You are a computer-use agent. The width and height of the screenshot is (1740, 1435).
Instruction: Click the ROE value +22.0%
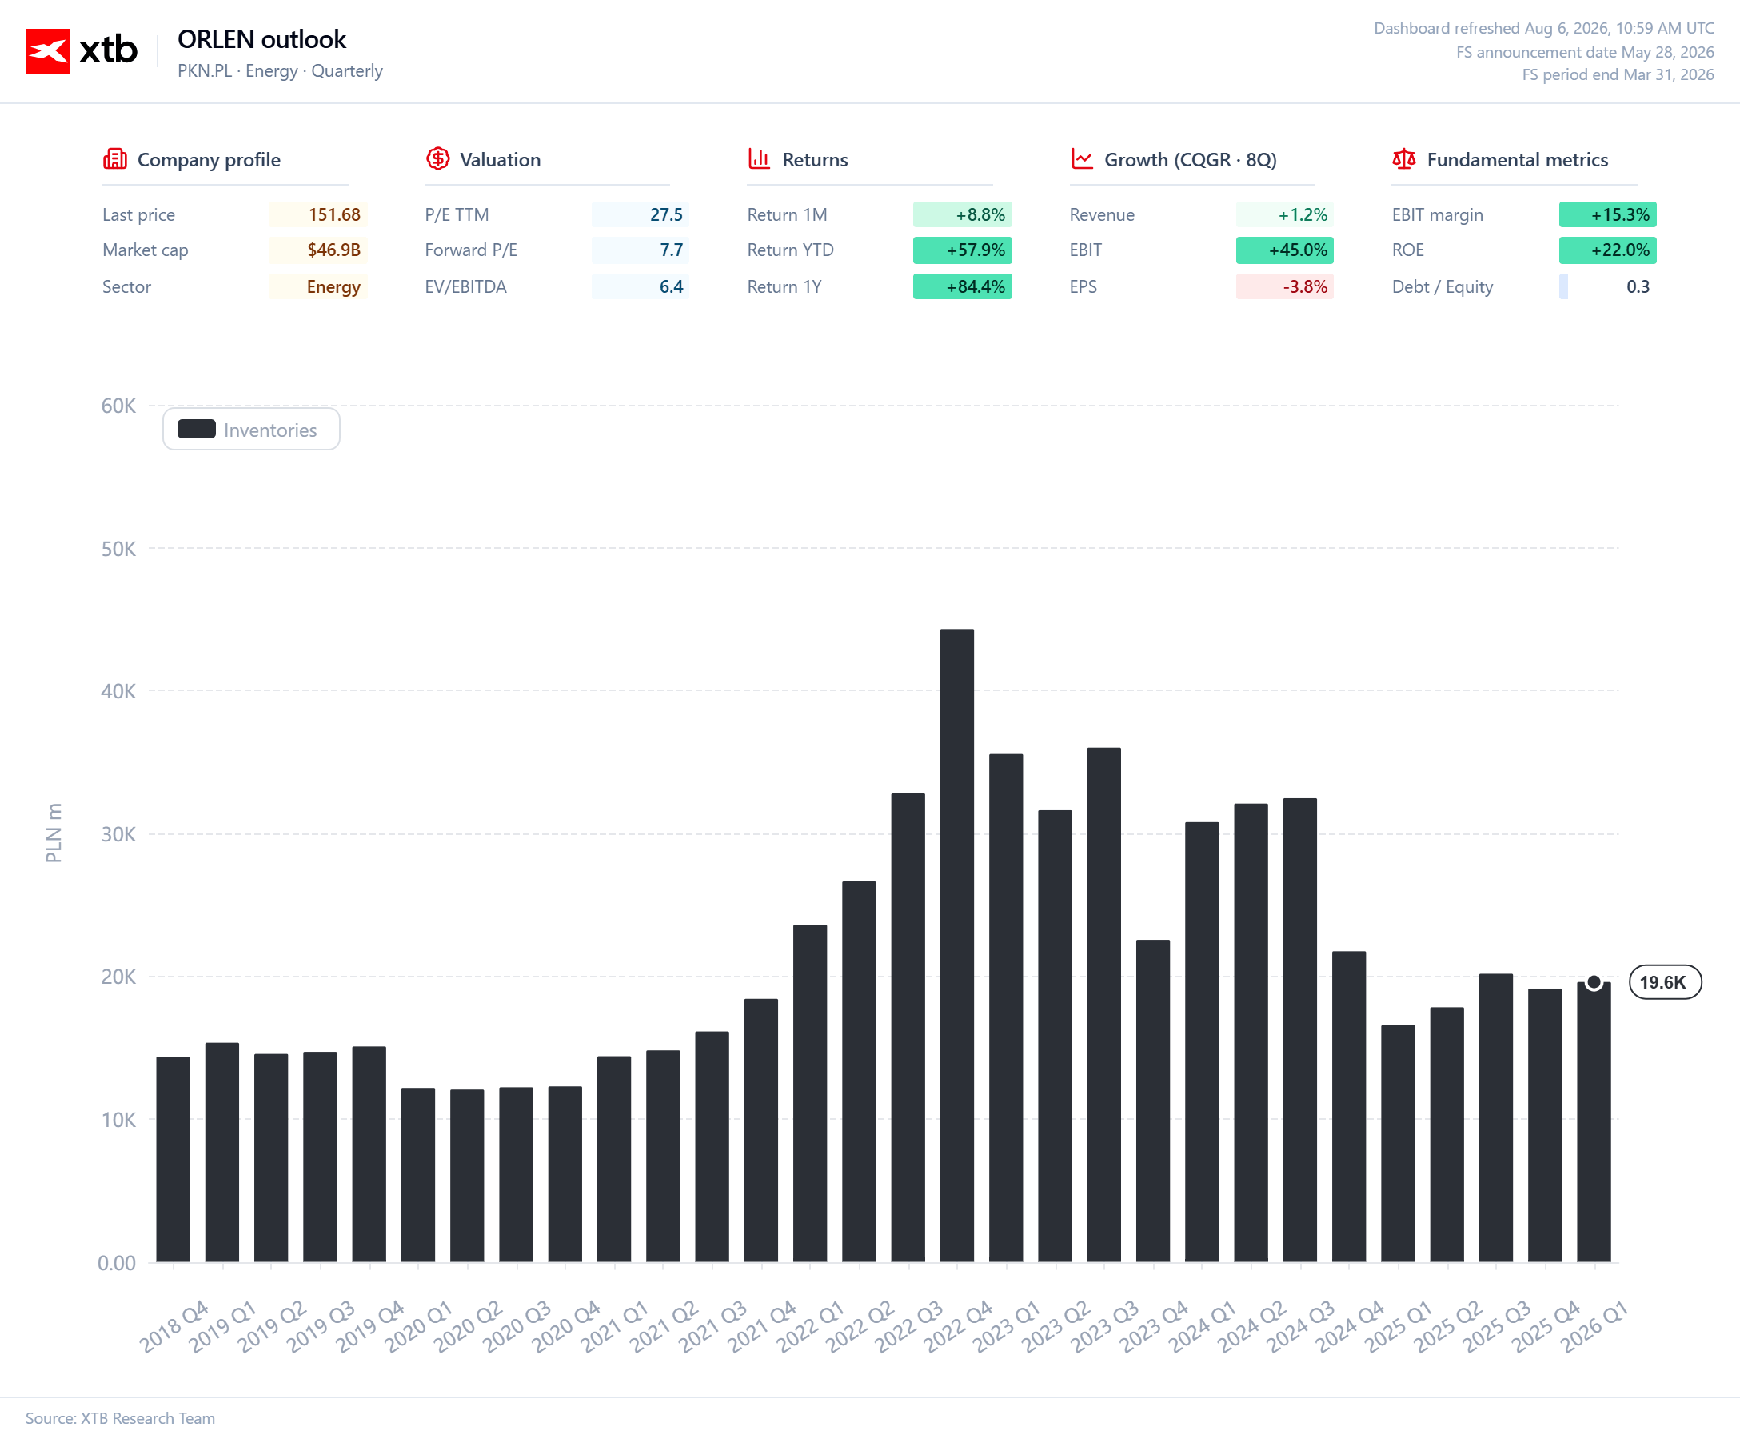point(1608,250)
